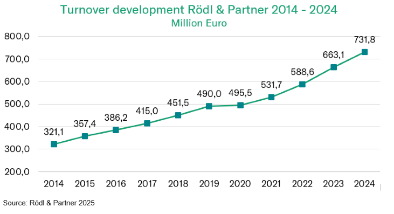Click the y-axis label 500,0
394x214 pixels.
pos(17,104)
